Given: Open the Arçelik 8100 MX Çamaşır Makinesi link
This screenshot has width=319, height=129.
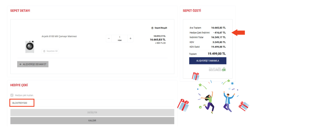Looking at the screenshot, I should pos(59,36).
